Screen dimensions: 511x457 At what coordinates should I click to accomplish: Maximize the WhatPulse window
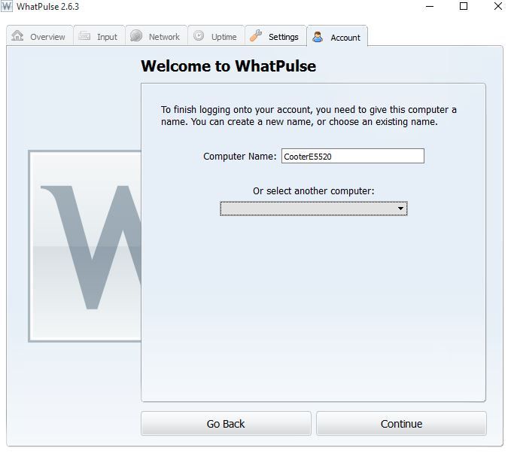[x=463, y=6]
